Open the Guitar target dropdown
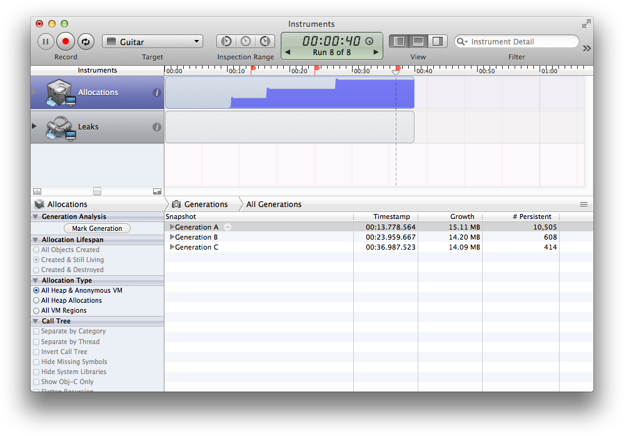Image resolution: width=624 pixels, height=436 pixels. coord(153,41)
